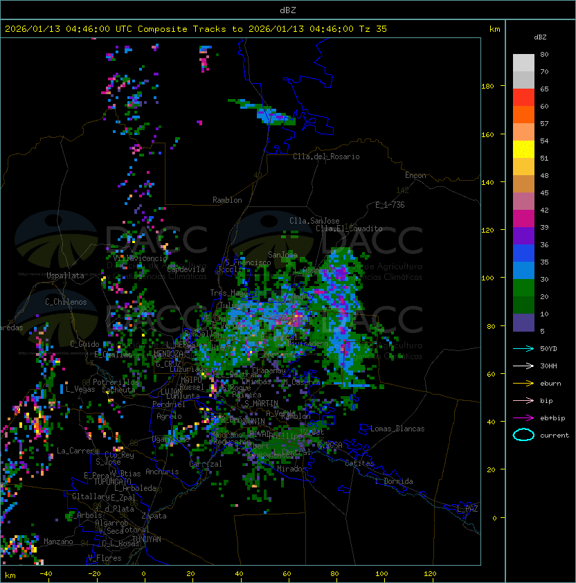Screen dimensions: 576x583
Task: Click the 'Villavicencio' place label
Action: pos(140,258)
